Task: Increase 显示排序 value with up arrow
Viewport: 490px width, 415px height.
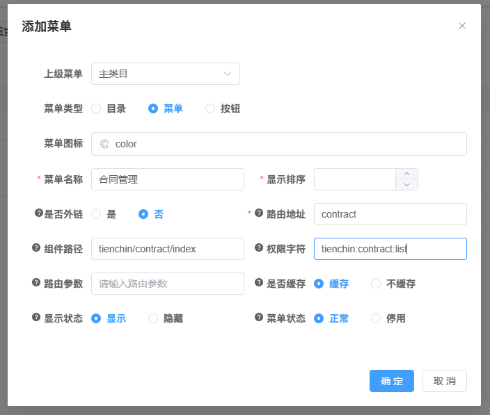Action: click(x=406, y=174)
